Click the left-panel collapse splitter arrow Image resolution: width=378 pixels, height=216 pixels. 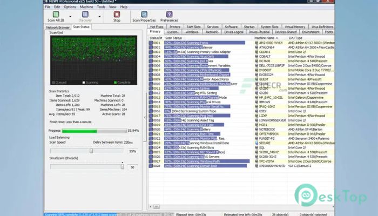pos(145,117)
